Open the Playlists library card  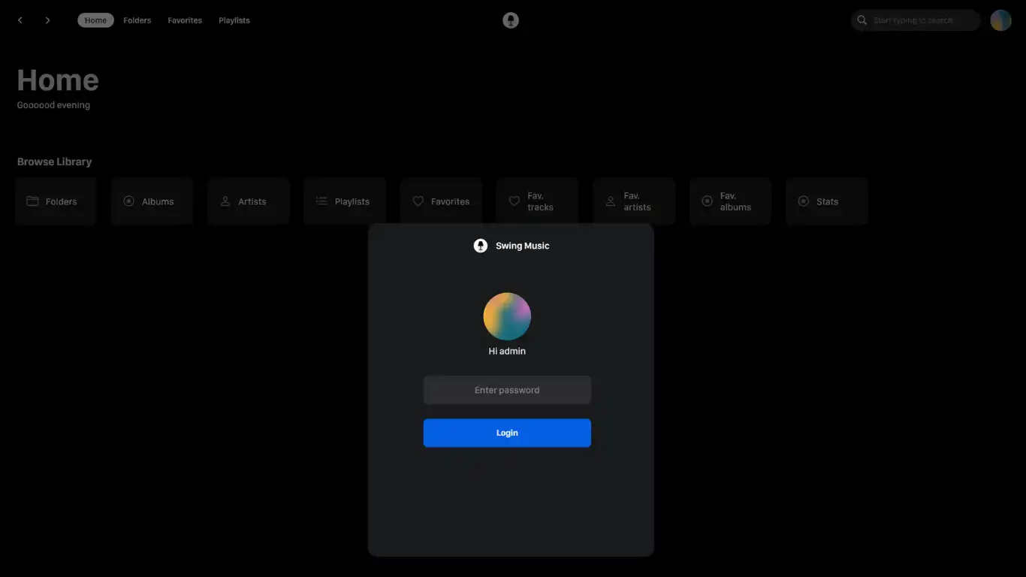point(345,201)
